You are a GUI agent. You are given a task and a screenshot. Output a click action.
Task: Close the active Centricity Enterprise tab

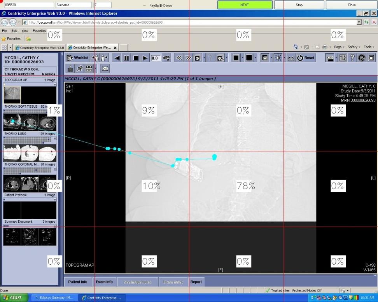tap(115, 47)
